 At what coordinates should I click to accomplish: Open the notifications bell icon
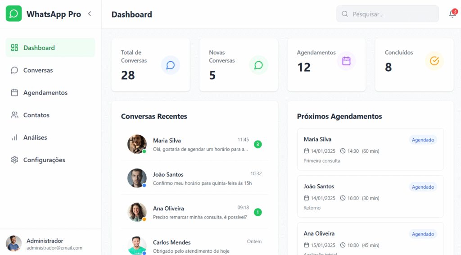pos(452,14)
